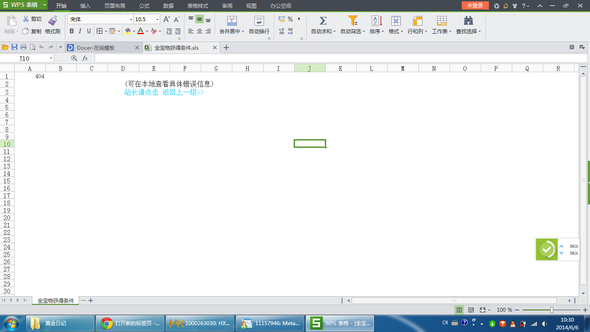Switch to the 插入 (Insert) ribbon tab

pyautogui.click(x=86, y=6)
